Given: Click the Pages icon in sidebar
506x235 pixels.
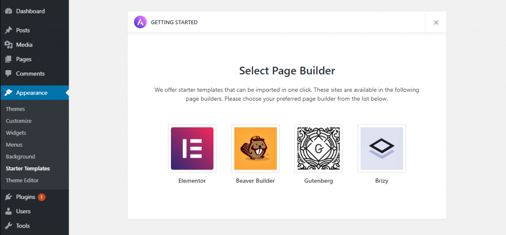Looking at the screenshot, I should tap(8, 59).
